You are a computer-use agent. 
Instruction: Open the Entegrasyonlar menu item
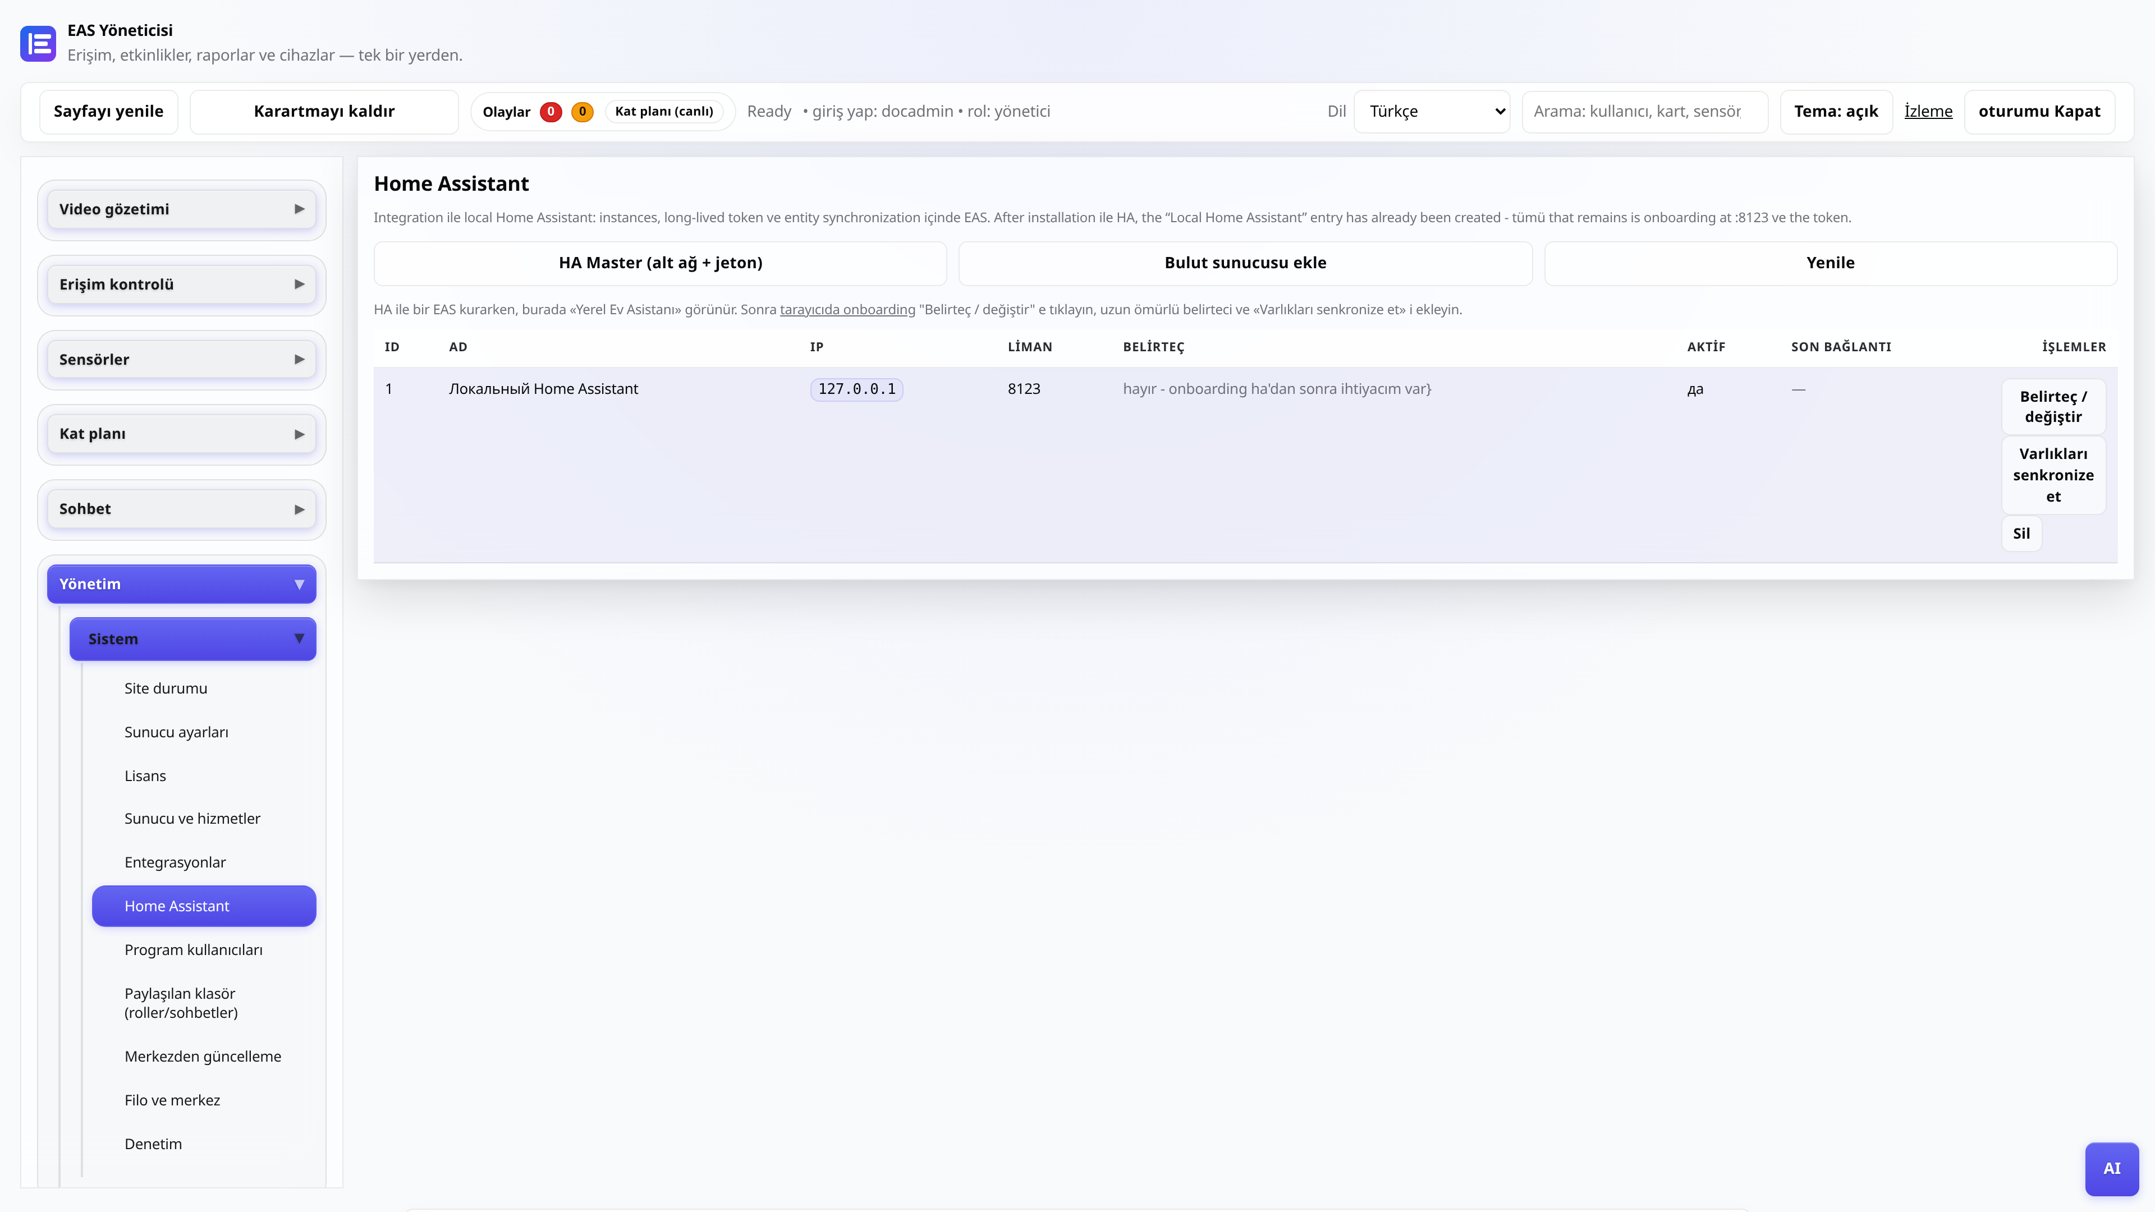point(175,862)
